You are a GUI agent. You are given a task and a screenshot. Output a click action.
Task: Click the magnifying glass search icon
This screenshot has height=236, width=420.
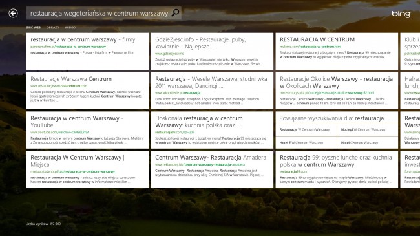click(175, 12)
